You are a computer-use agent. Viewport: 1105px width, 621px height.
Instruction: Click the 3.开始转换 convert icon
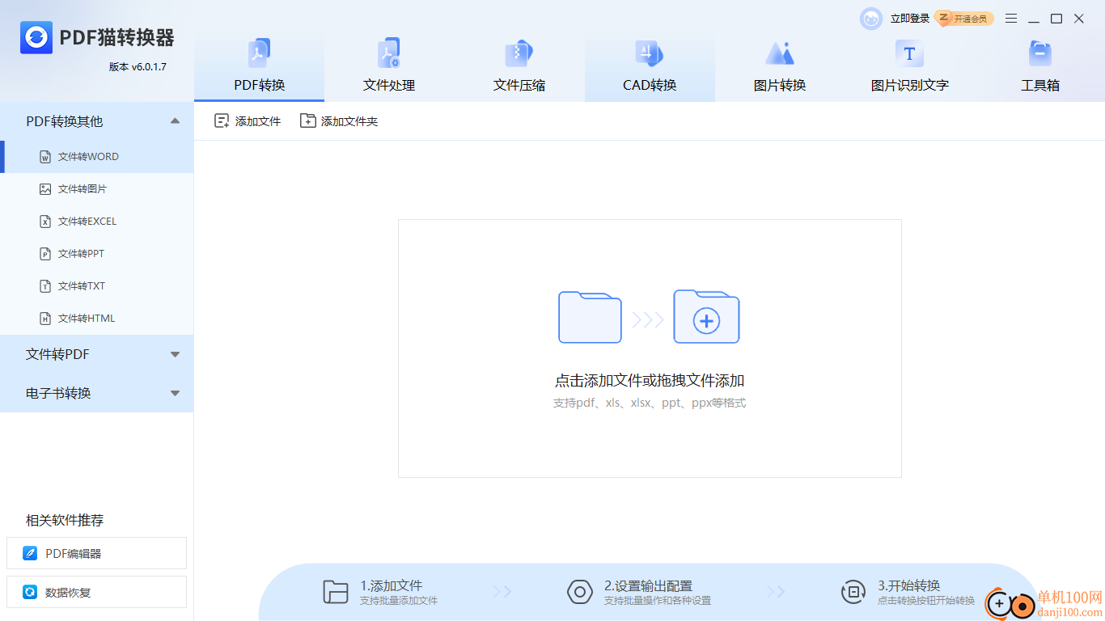point(853,592)
